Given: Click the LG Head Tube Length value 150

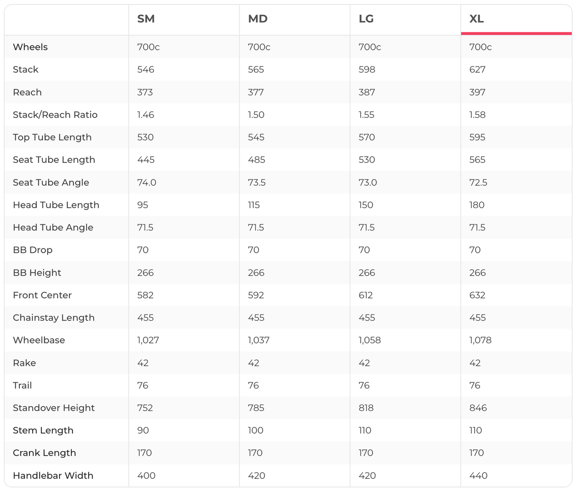Looking at the screenshot, I should point(366,205).
